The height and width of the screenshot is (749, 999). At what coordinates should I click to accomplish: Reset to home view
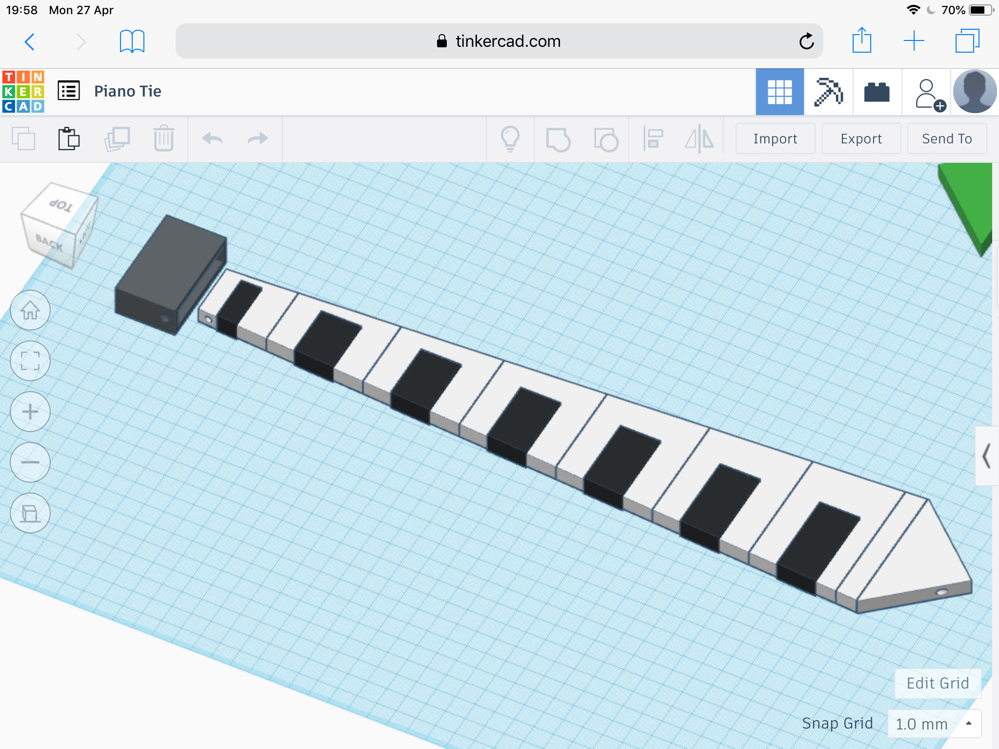point(30,310)
